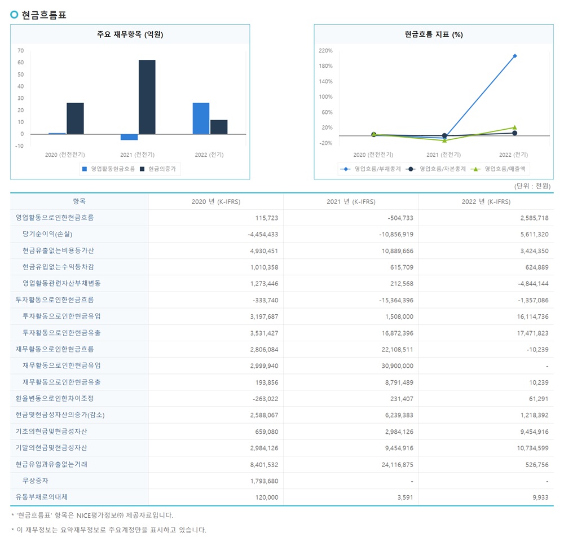Click the teal circle icon beside 현금흐름표 heading
The width and height of the screenshot is (564, 537).
click(14, 15)
